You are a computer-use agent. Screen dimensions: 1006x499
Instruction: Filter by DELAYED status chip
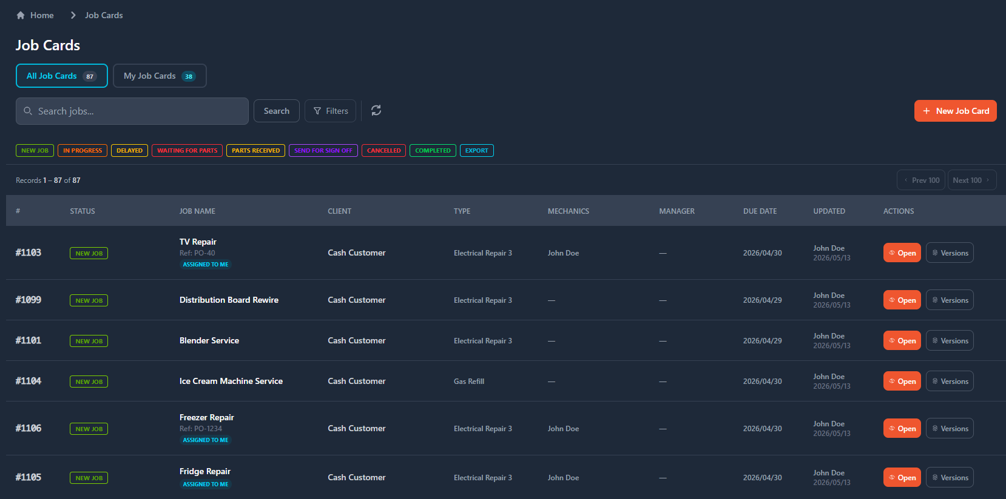[129, 150]
